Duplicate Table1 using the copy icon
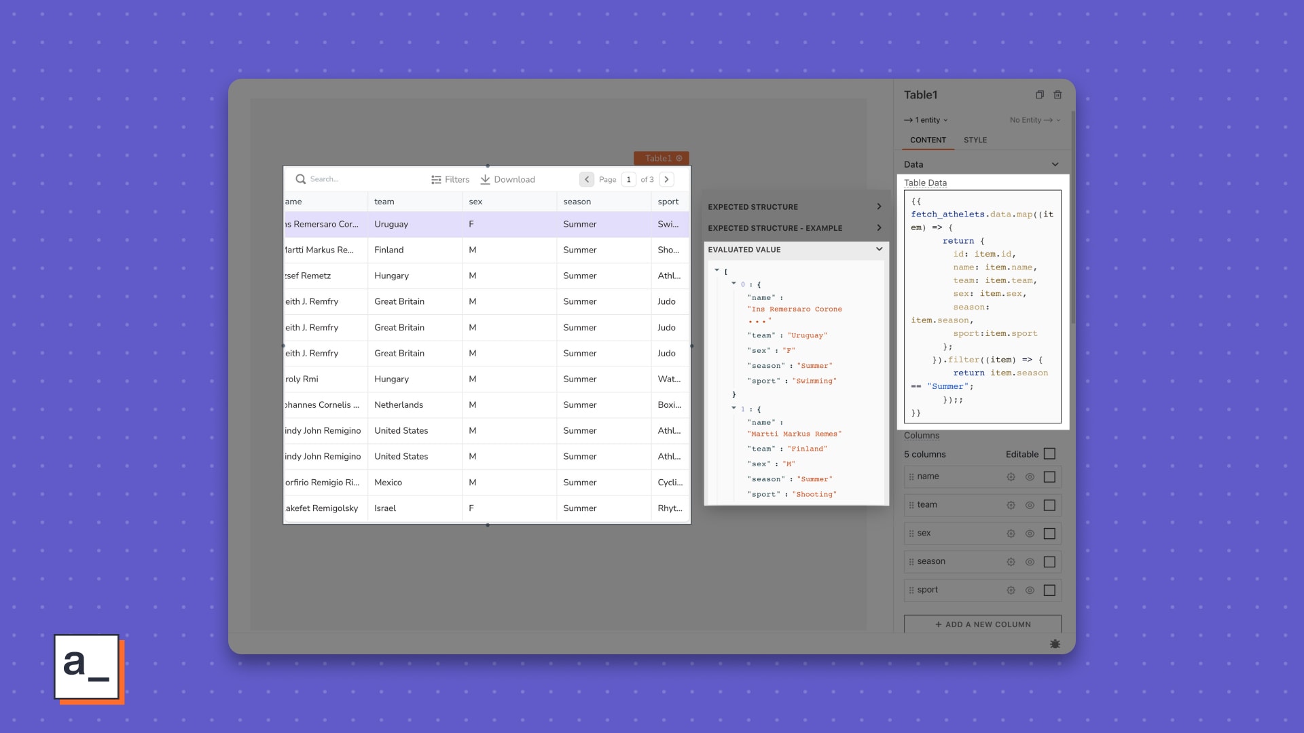The image size is (1304, 733). tap(1040, 94)
